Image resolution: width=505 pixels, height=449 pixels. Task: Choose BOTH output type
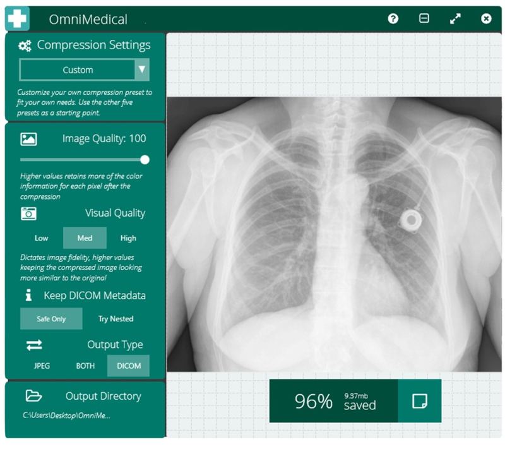[85, 366]
